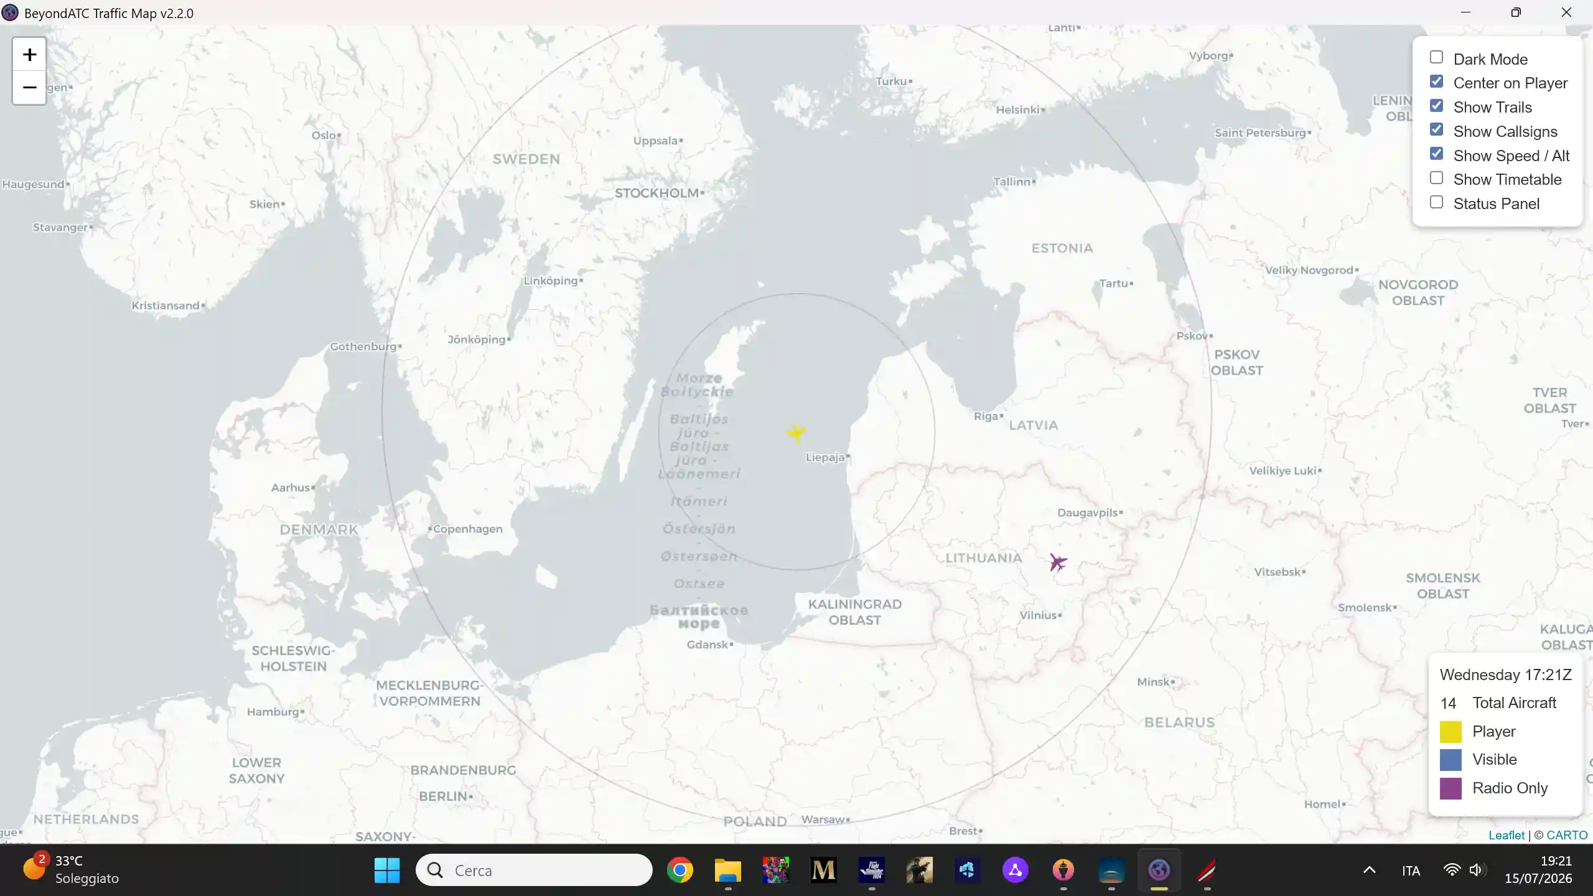Tick the Status Panel checkbox
Screen dimensions: 1593x896
click(1436, 202)
